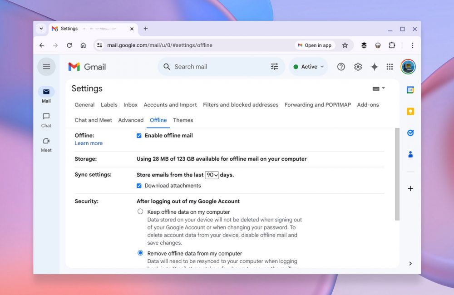
Task: Select Keep offline data on my computer
Action: coord(140,211)
